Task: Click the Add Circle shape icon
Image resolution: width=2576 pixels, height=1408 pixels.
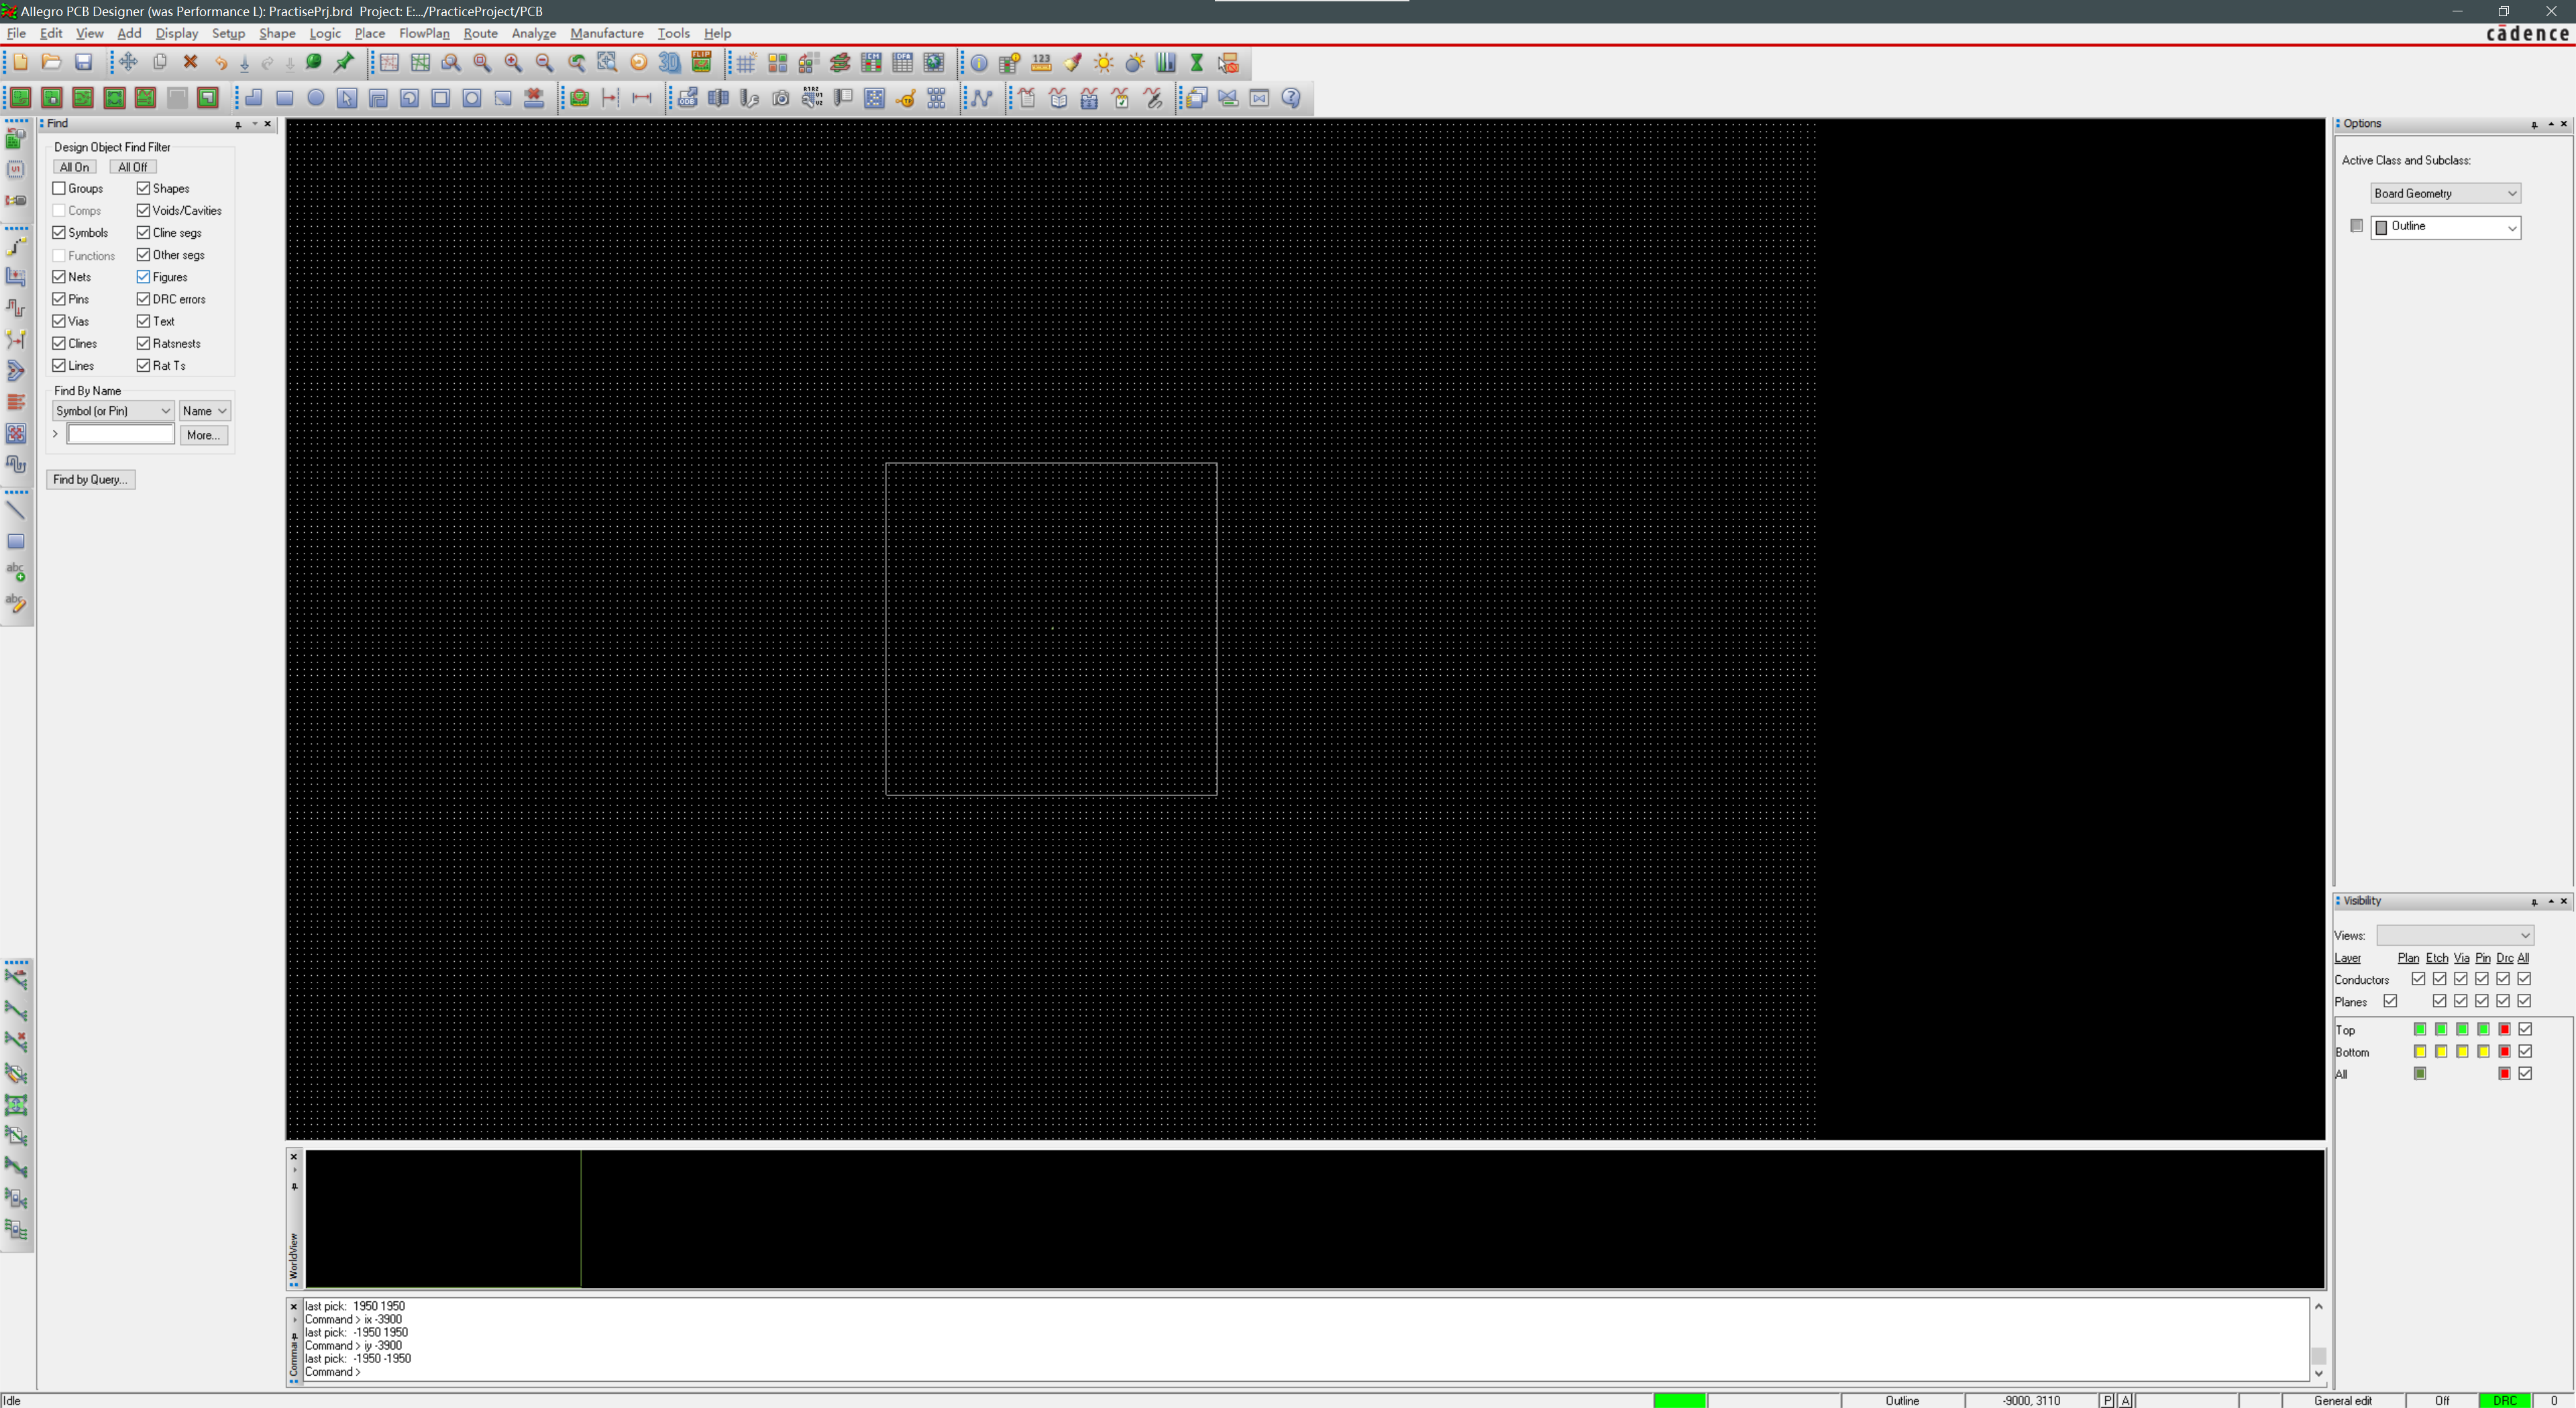Action: 316,98
